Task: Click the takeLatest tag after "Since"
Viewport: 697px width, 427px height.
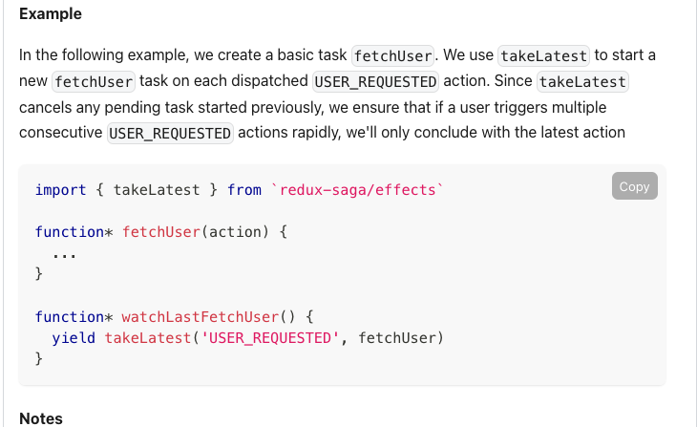Action: [582, 81]
